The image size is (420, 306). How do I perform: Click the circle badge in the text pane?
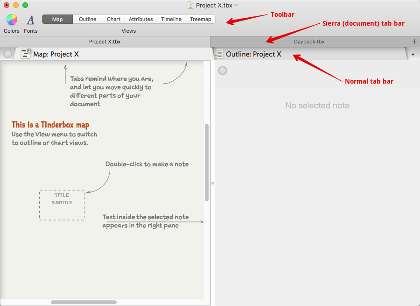coord(223,71)
